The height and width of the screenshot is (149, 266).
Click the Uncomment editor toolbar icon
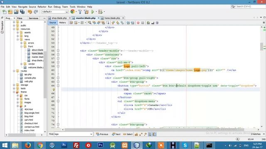(x=153, y=23)
